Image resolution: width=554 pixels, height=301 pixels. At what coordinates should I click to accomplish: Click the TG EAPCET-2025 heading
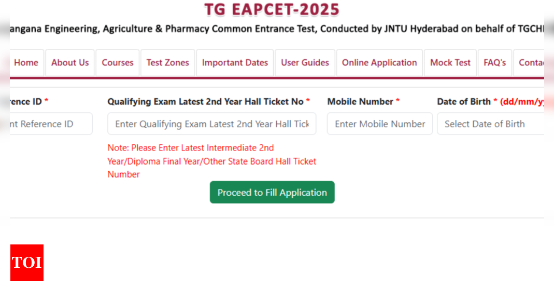[272, 9]
